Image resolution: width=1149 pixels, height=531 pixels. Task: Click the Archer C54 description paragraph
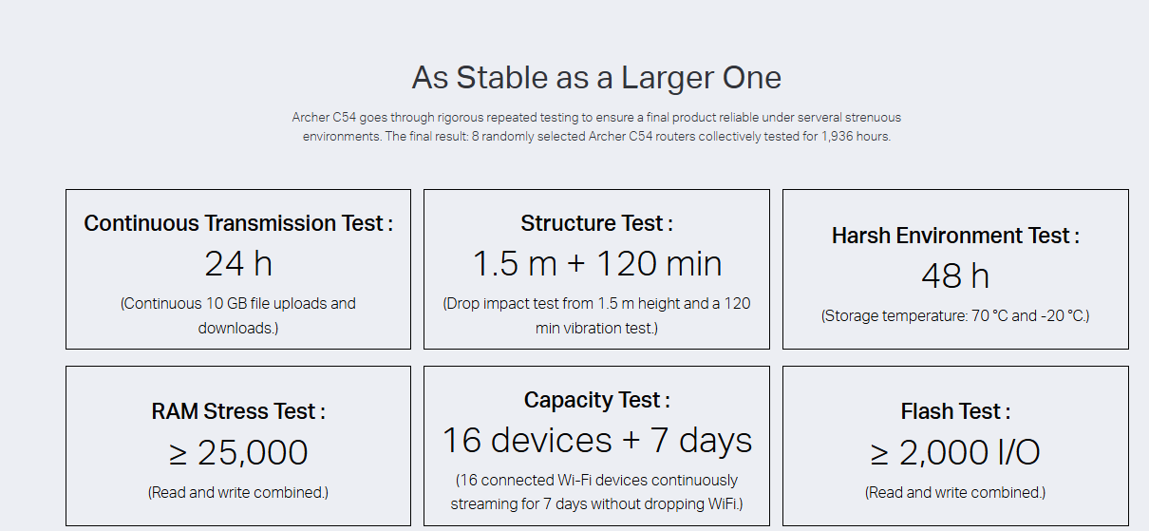coord(596,126)
